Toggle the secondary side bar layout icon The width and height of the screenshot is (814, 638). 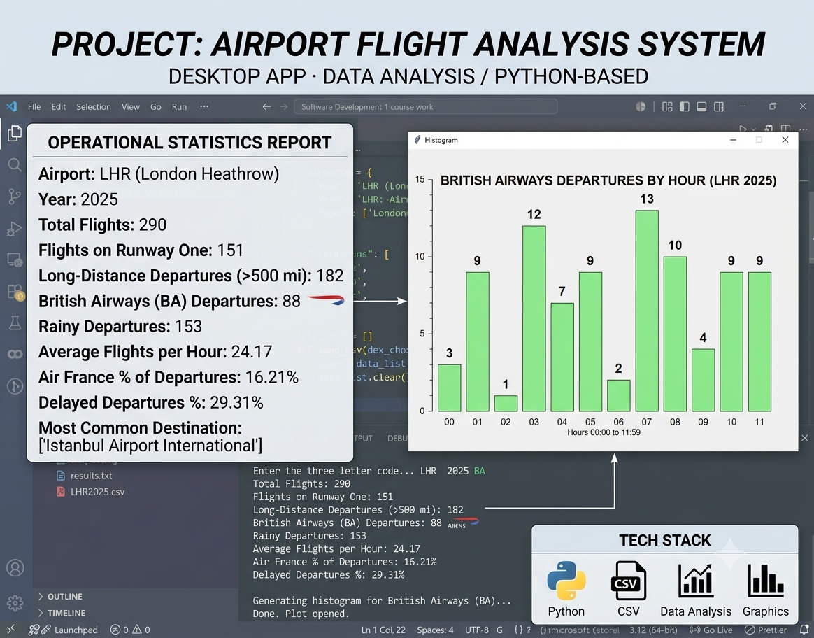coord(718,106)
